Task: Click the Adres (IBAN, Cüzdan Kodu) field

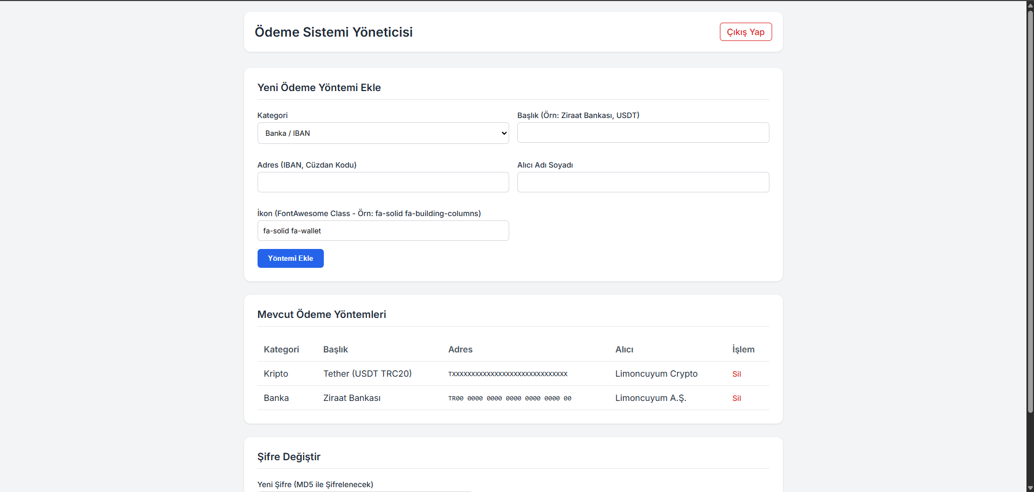Action: 383,182
